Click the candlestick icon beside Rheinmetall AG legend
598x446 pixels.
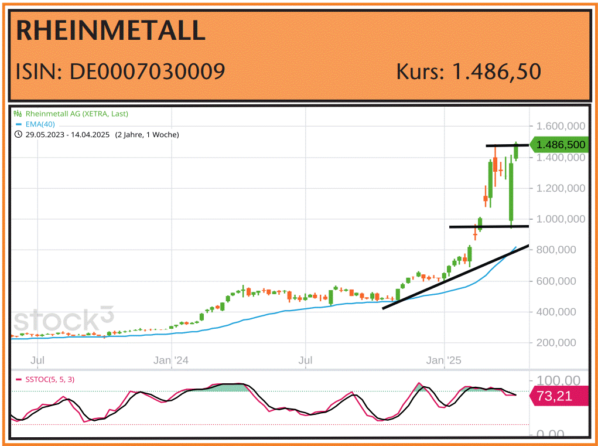pyautogui.click(x=18, y=114)
